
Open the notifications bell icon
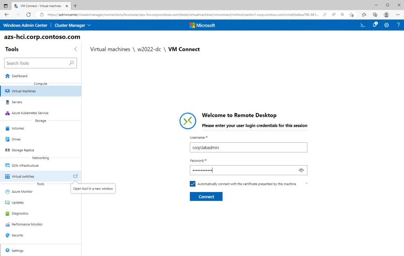[375, 25]
